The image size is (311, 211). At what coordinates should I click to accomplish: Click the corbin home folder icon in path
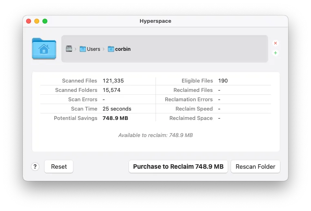click(111, 49)
